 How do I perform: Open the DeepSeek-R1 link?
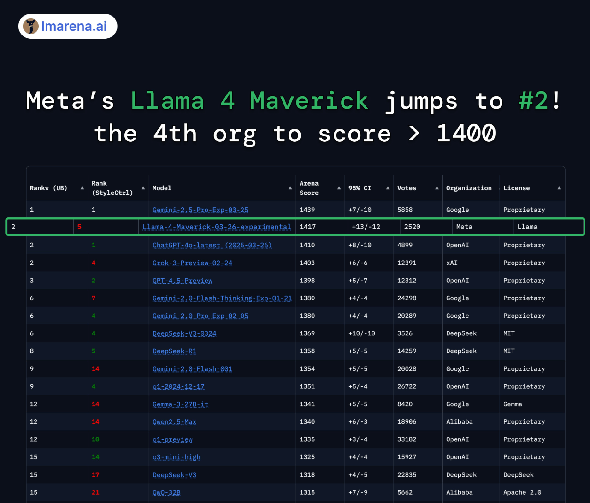174,351
